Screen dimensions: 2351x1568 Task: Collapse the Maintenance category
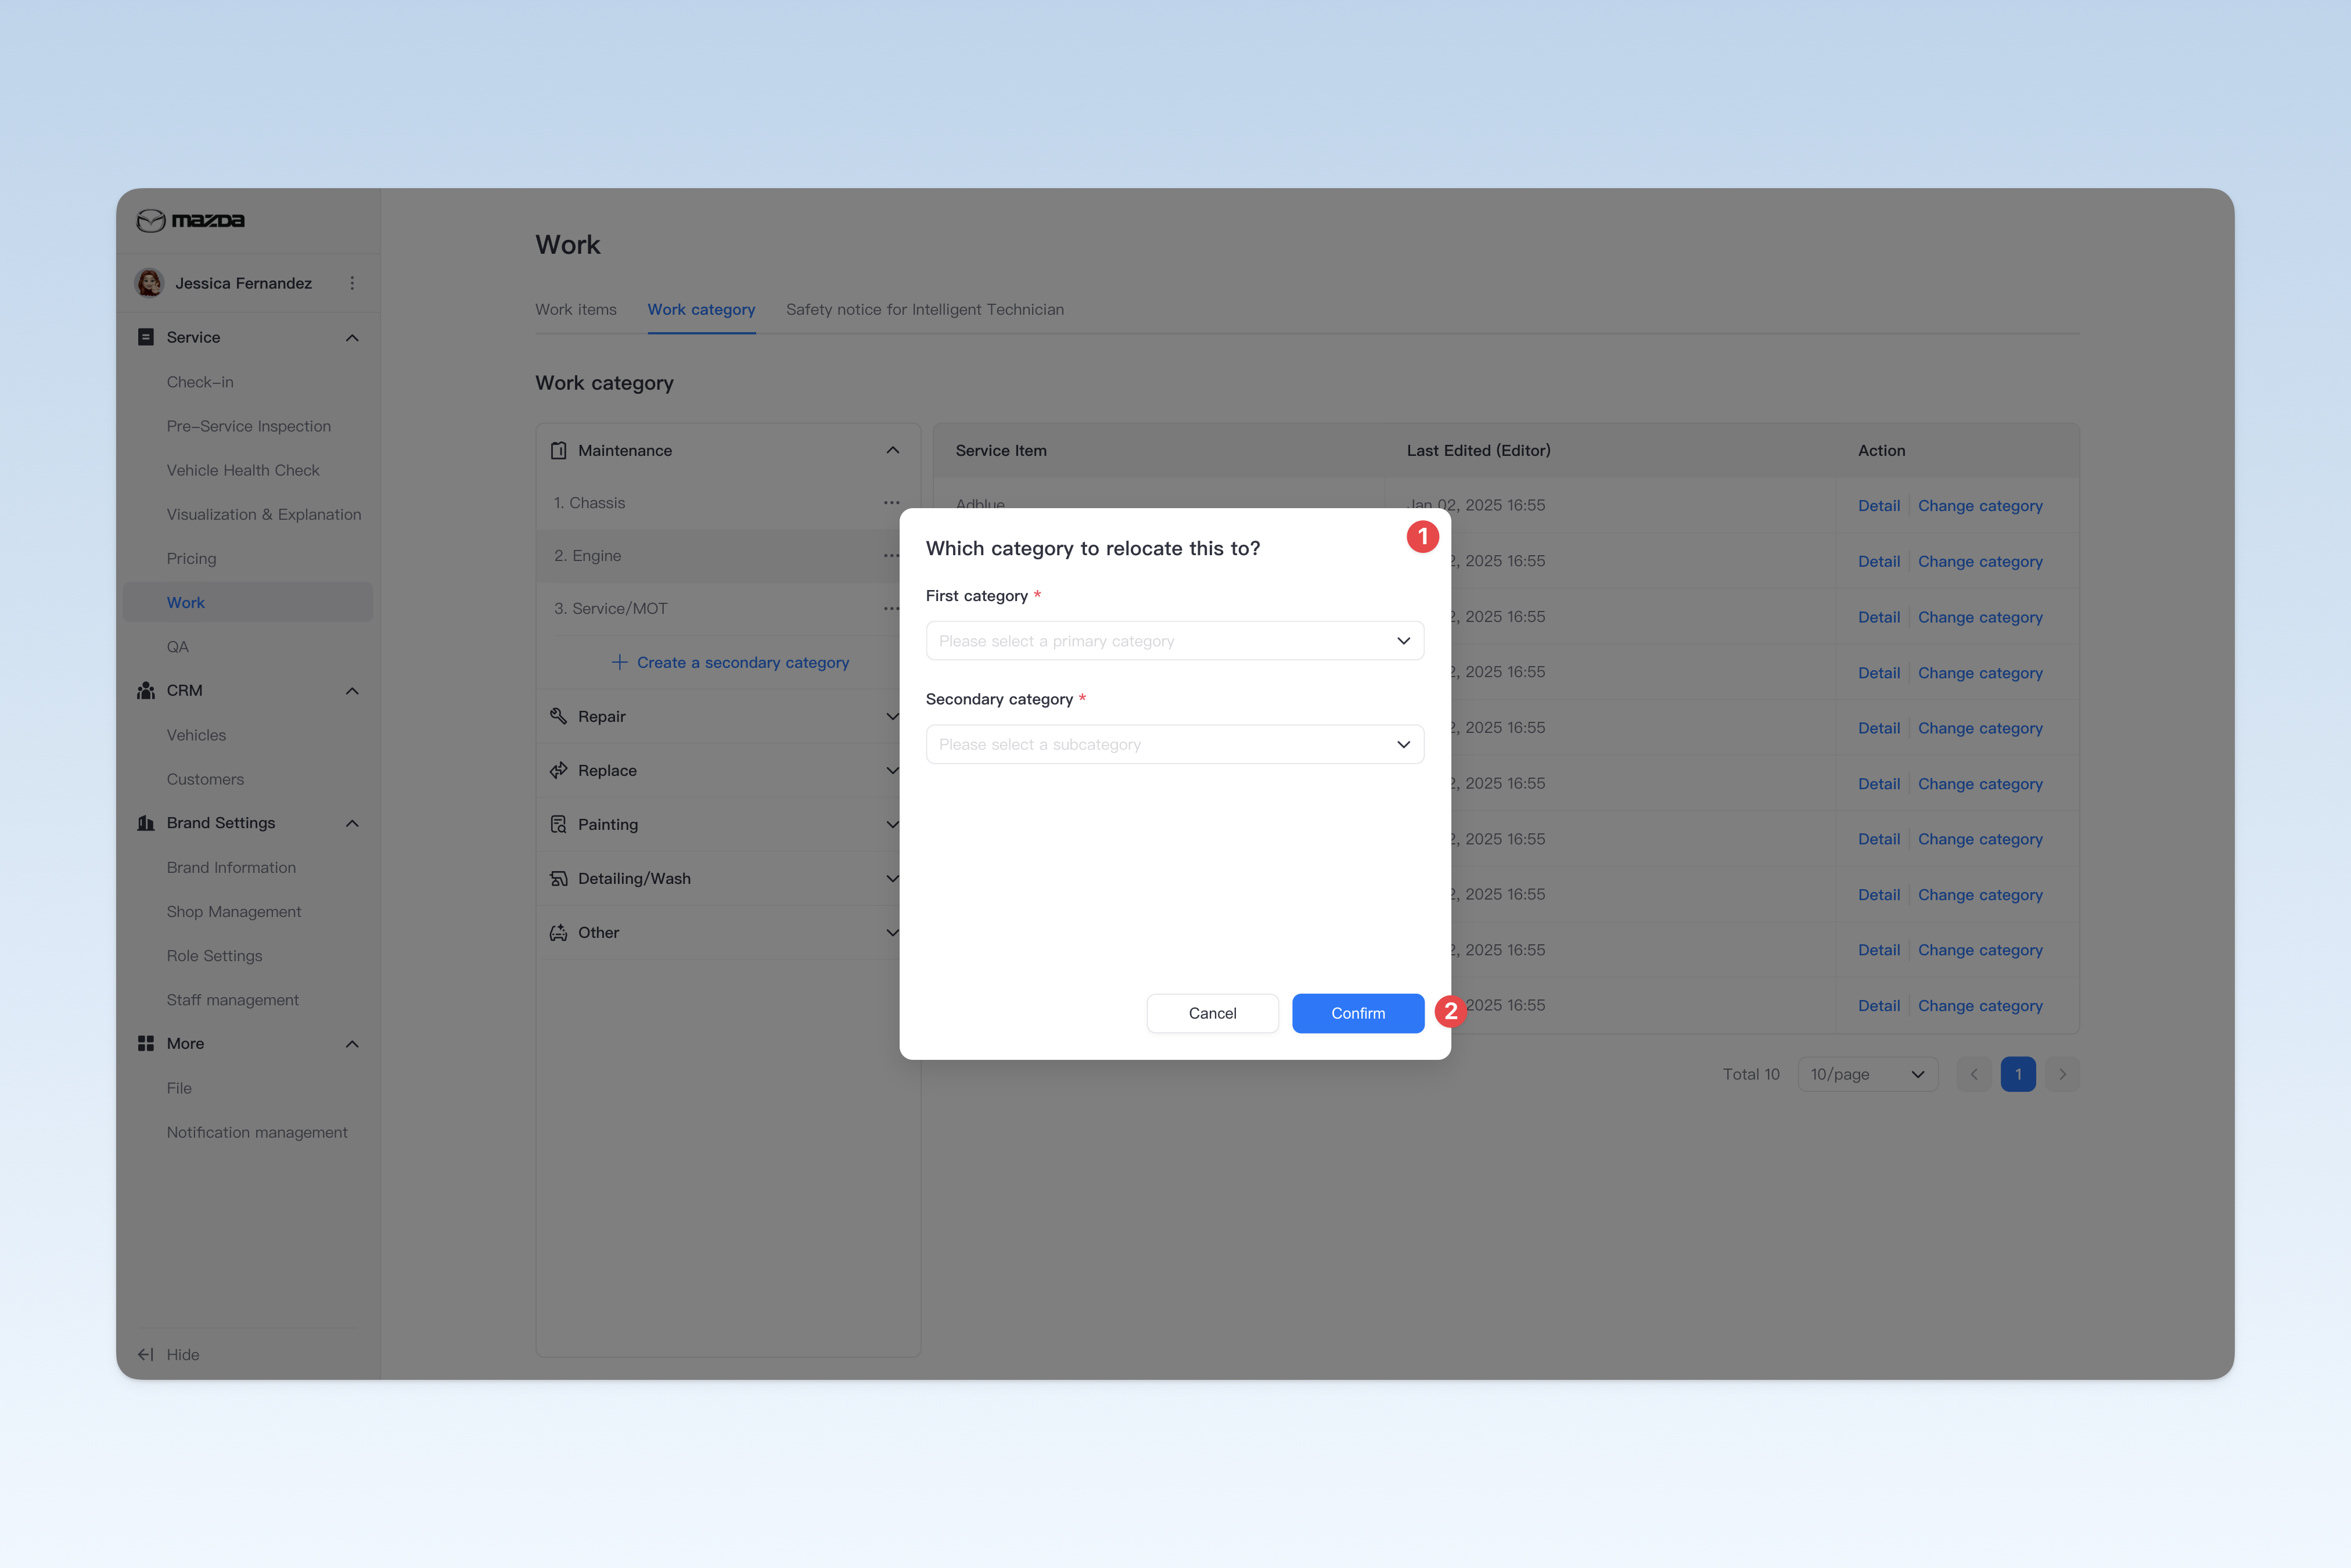click(x=893, y=451)
